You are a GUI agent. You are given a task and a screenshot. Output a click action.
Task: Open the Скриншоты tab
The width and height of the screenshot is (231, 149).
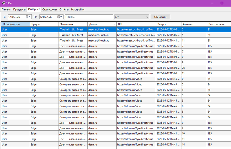tap(49, 10)
